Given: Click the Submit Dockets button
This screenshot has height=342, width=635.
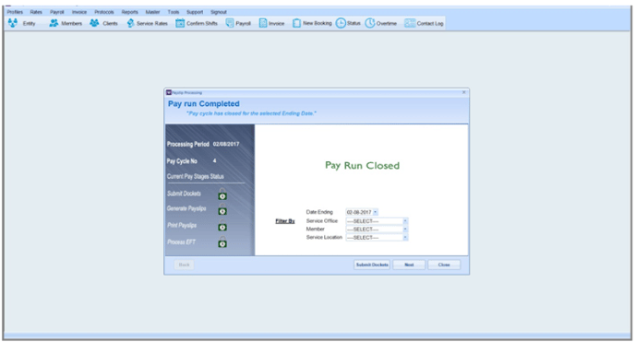Looking at the screenshot, I should [372, 265].
